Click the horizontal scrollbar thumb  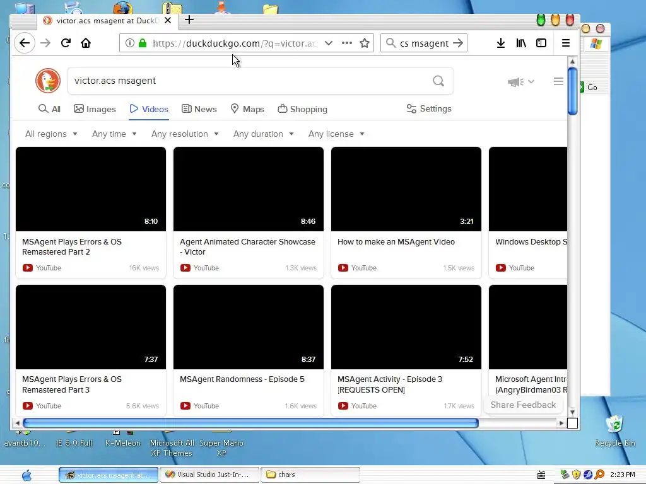coord(250,423)
